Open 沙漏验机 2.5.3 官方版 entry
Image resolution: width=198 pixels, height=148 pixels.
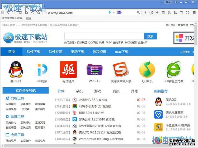pos(93,100)
